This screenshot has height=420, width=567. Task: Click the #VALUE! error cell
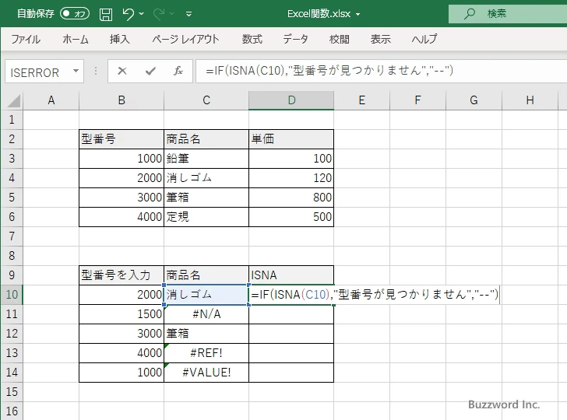pyautogui.click(x=206, y=373)
